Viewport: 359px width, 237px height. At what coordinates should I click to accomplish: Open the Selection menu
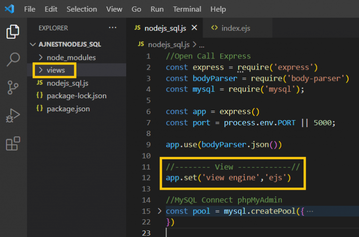click(82, 9)
